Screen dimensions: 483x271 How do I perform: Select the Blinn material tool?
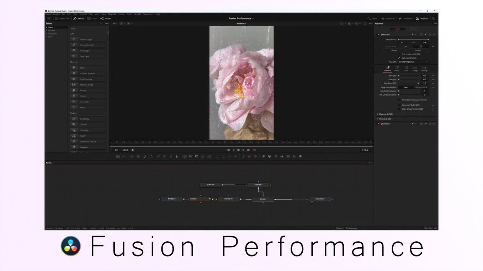pos(88,67)
